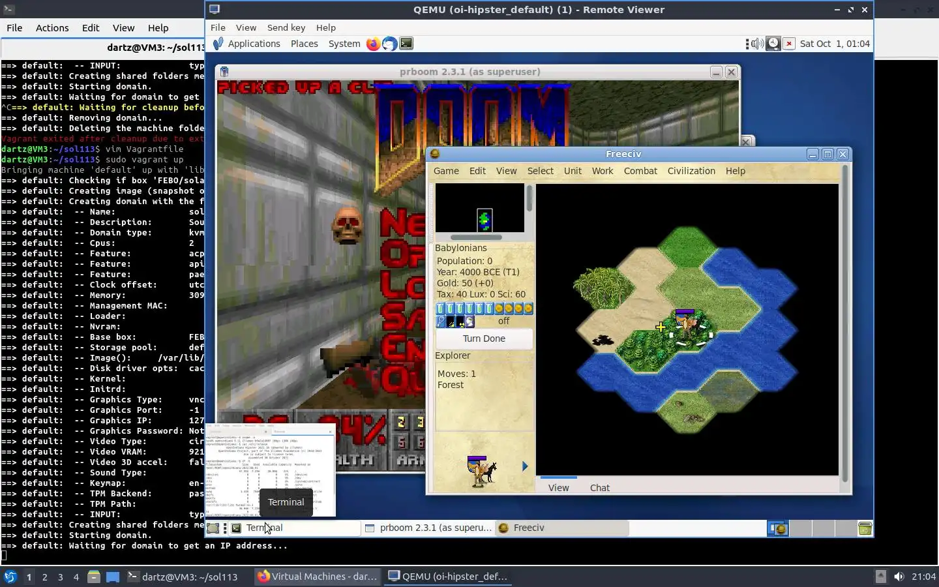
Task: Select Freeciv View tab at bottom
Action: point(558,488)
